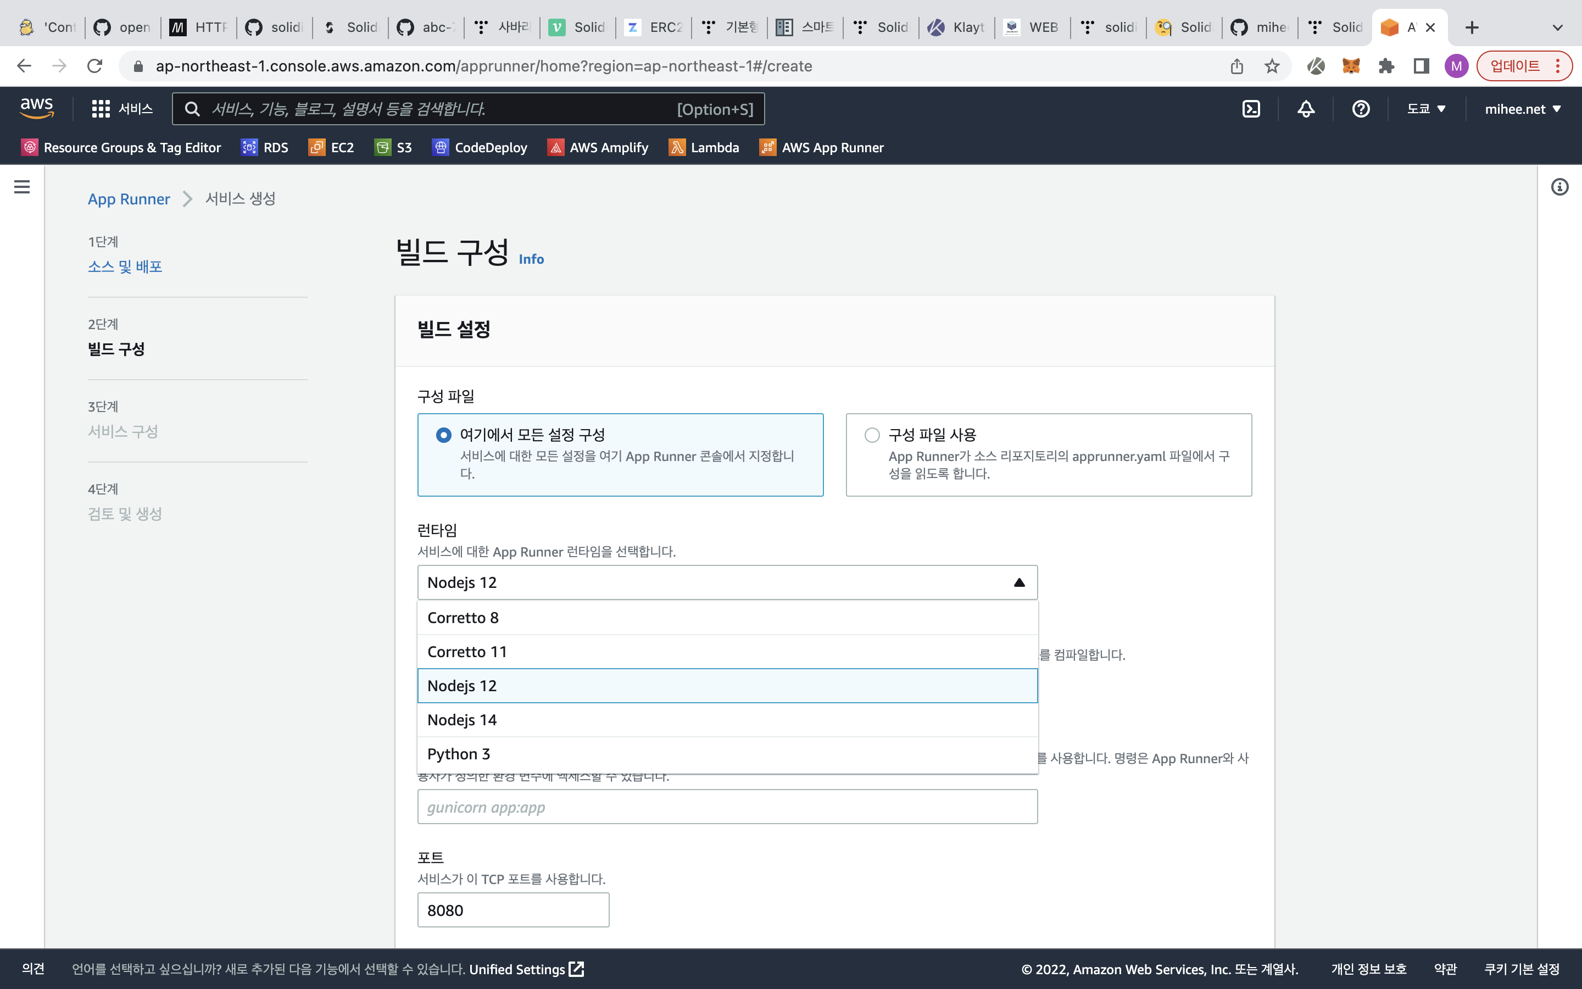
Task: Open the Lambda shortcut
Action: pos(704,147)
